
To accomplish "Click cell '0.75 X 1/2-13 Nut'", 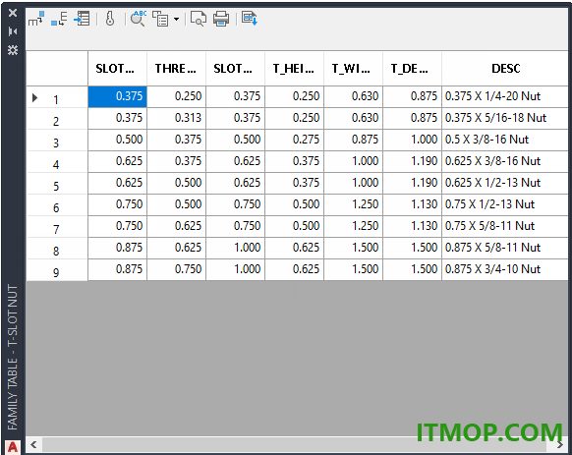I will [x=505, y=204].
